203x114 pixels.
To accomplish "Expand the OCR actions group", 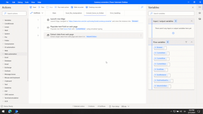I will pyautogui.click(x=3, y=101).
